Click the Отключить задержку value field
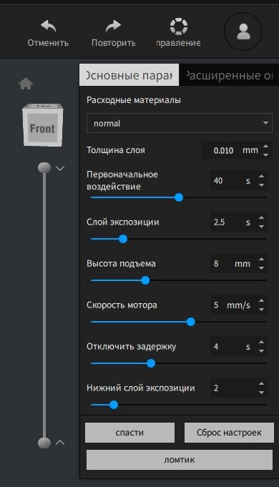This screenshot has width=279, height=487. pyautogui.click(x=234, y=346)
